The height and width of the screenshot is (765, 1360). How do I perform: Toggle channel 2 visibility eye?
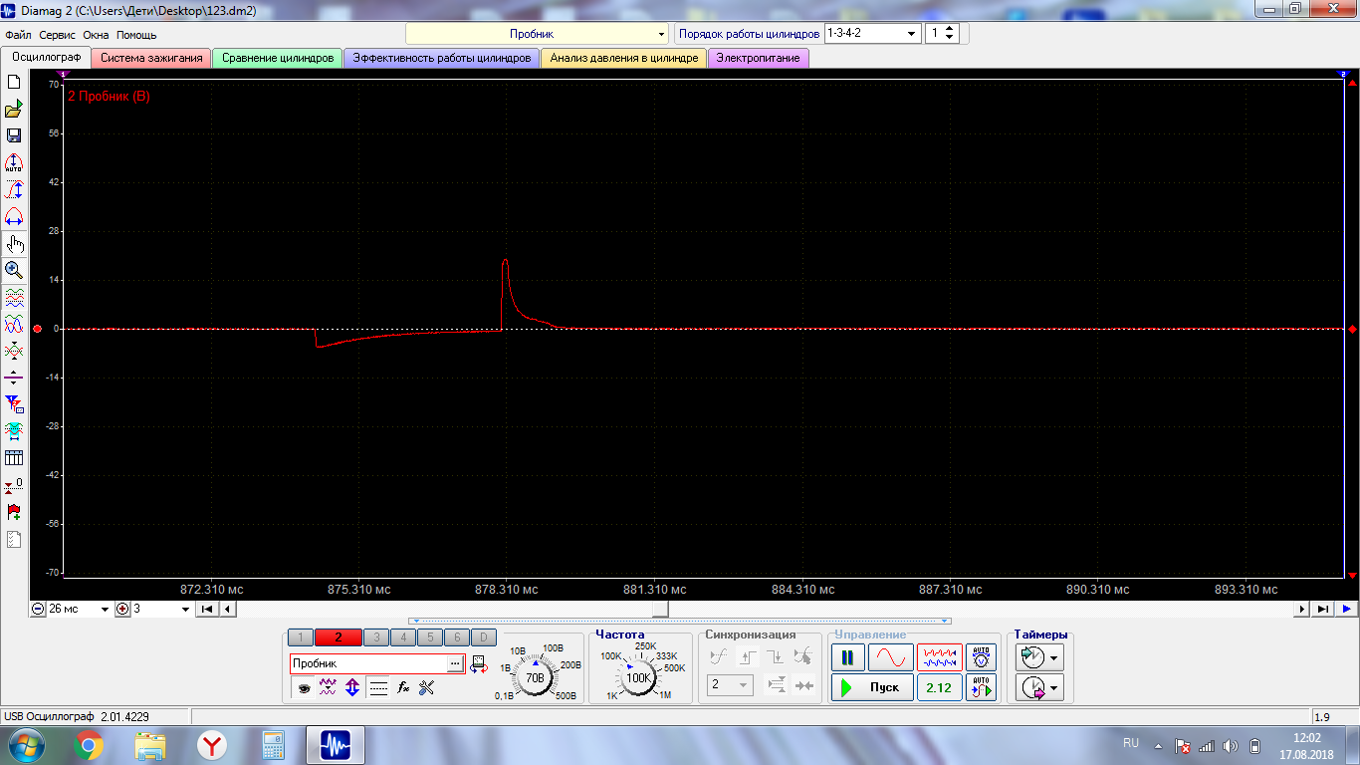(303, 686)
